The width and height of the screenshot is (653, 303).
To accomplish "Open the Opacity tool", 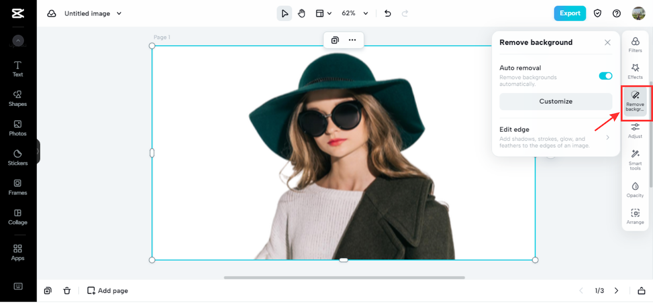I will [635, 189].
